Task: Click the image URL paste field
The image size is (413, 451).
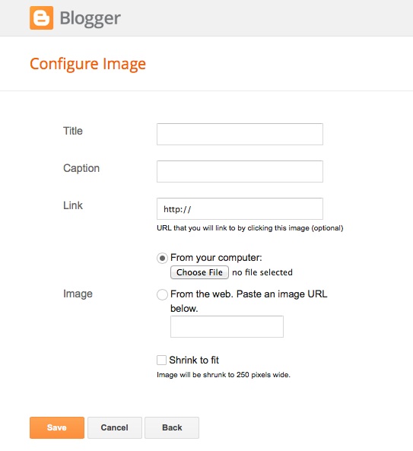Action: click(227, 326)
